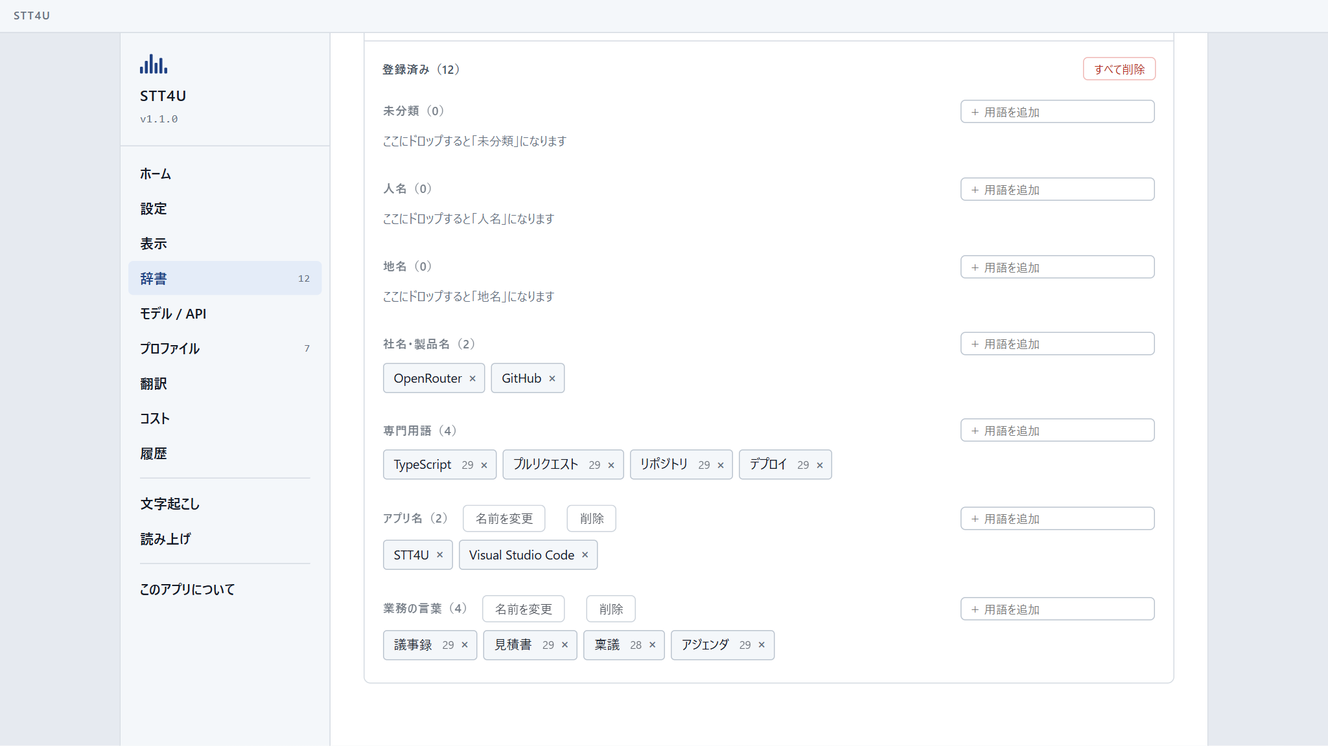
Task: Delete the プルリクエスト term via x icon
Action: click(x=611, y=466)
